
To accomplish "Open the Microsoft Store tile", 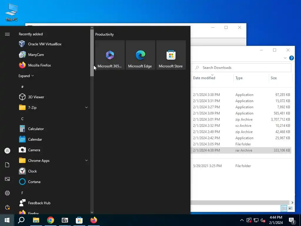I will click(171, 55).
